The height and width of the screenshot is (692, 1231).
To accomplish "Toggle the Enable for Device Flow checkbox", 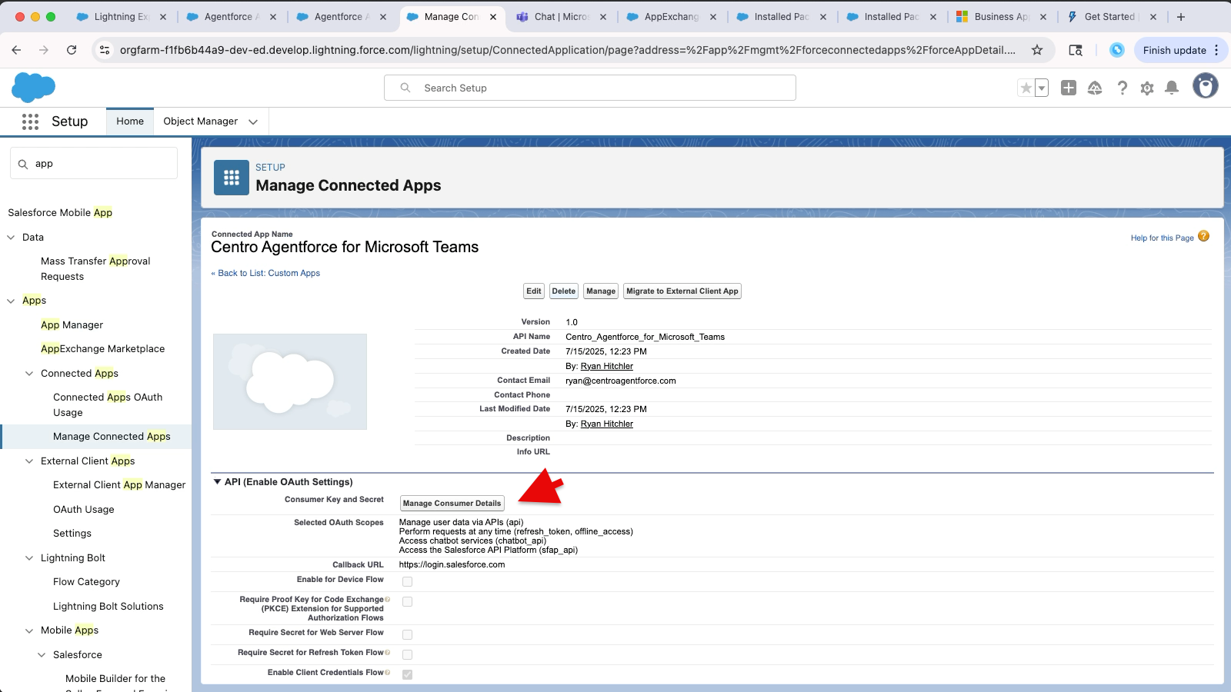I will pos(407,581).
